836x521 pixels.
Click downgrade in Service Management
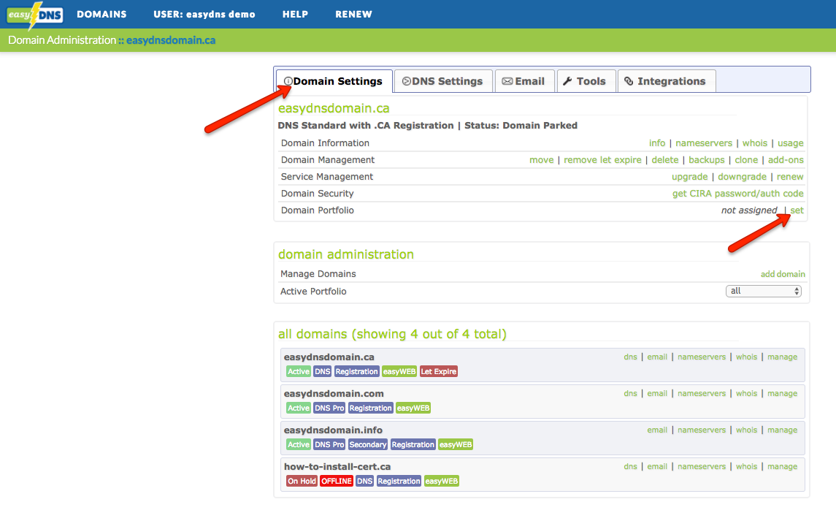[x=742, y=177]
